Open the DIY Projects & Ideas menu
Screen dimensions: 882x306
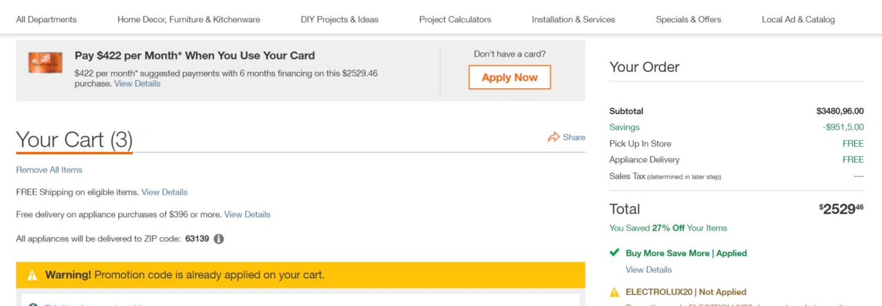(339, 19)
